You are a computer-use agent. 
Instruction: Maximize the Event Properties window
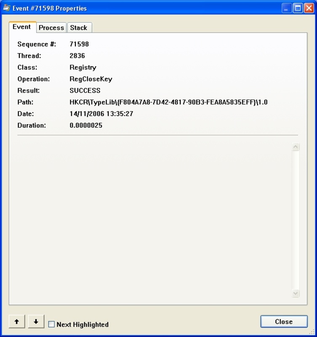[298, 8]
